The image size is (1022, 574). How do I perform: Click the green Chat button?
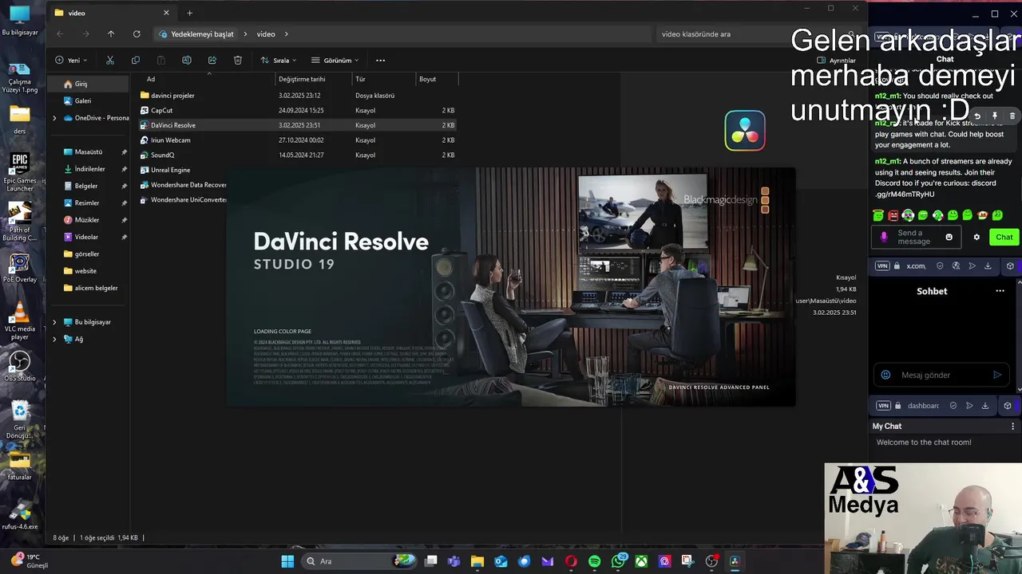(1004, 237)
